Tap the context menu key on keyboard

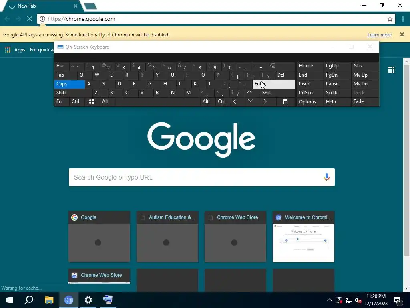click(x=285, y=101)
